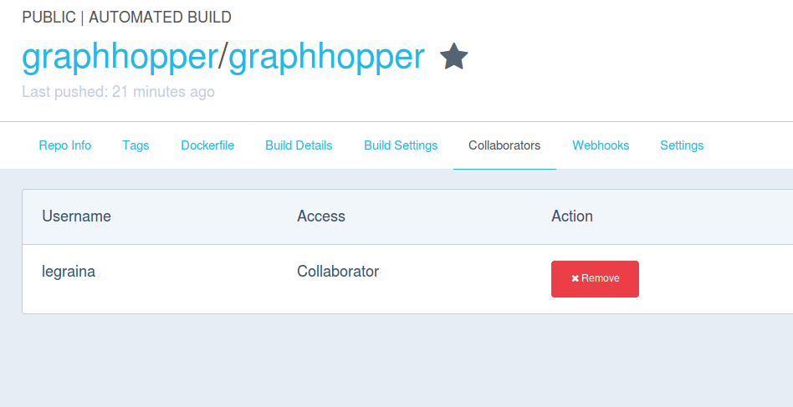Open the Webhooks tab

click(601, 145)
